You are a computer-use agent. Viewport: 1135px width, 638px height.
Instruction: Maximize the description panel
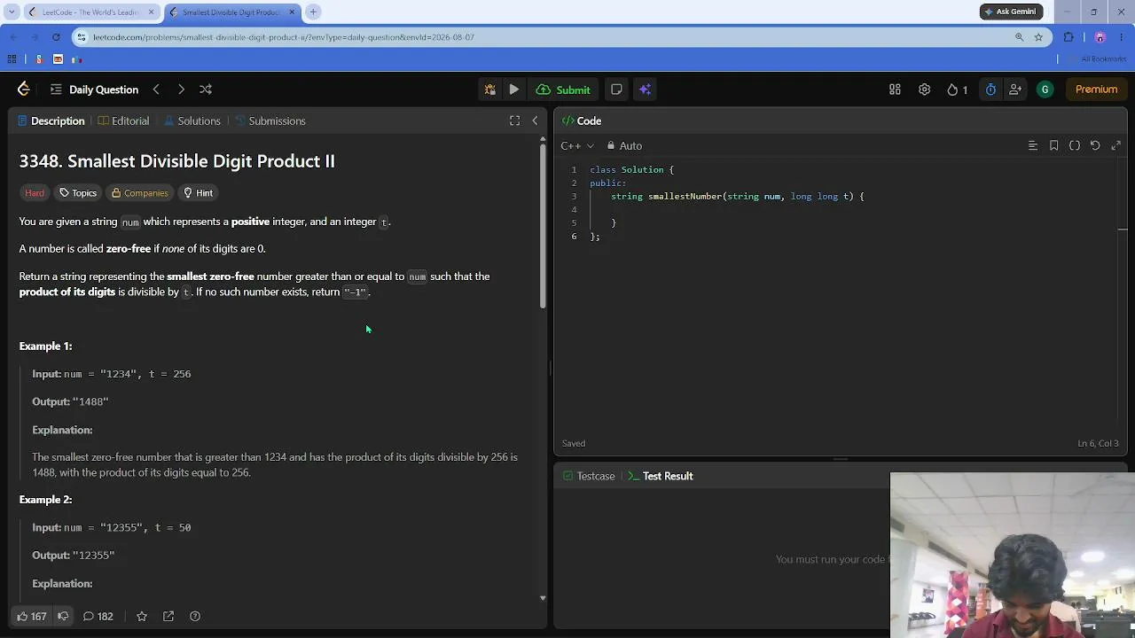(x=514, y=121)
